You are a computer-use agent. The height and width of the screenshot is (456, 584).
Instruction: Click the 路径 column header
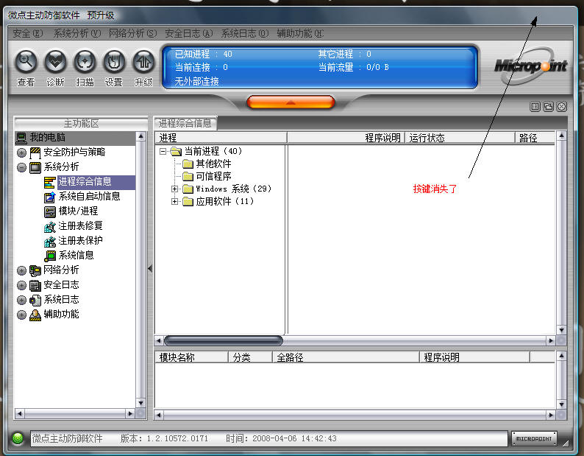click(535, 138)
